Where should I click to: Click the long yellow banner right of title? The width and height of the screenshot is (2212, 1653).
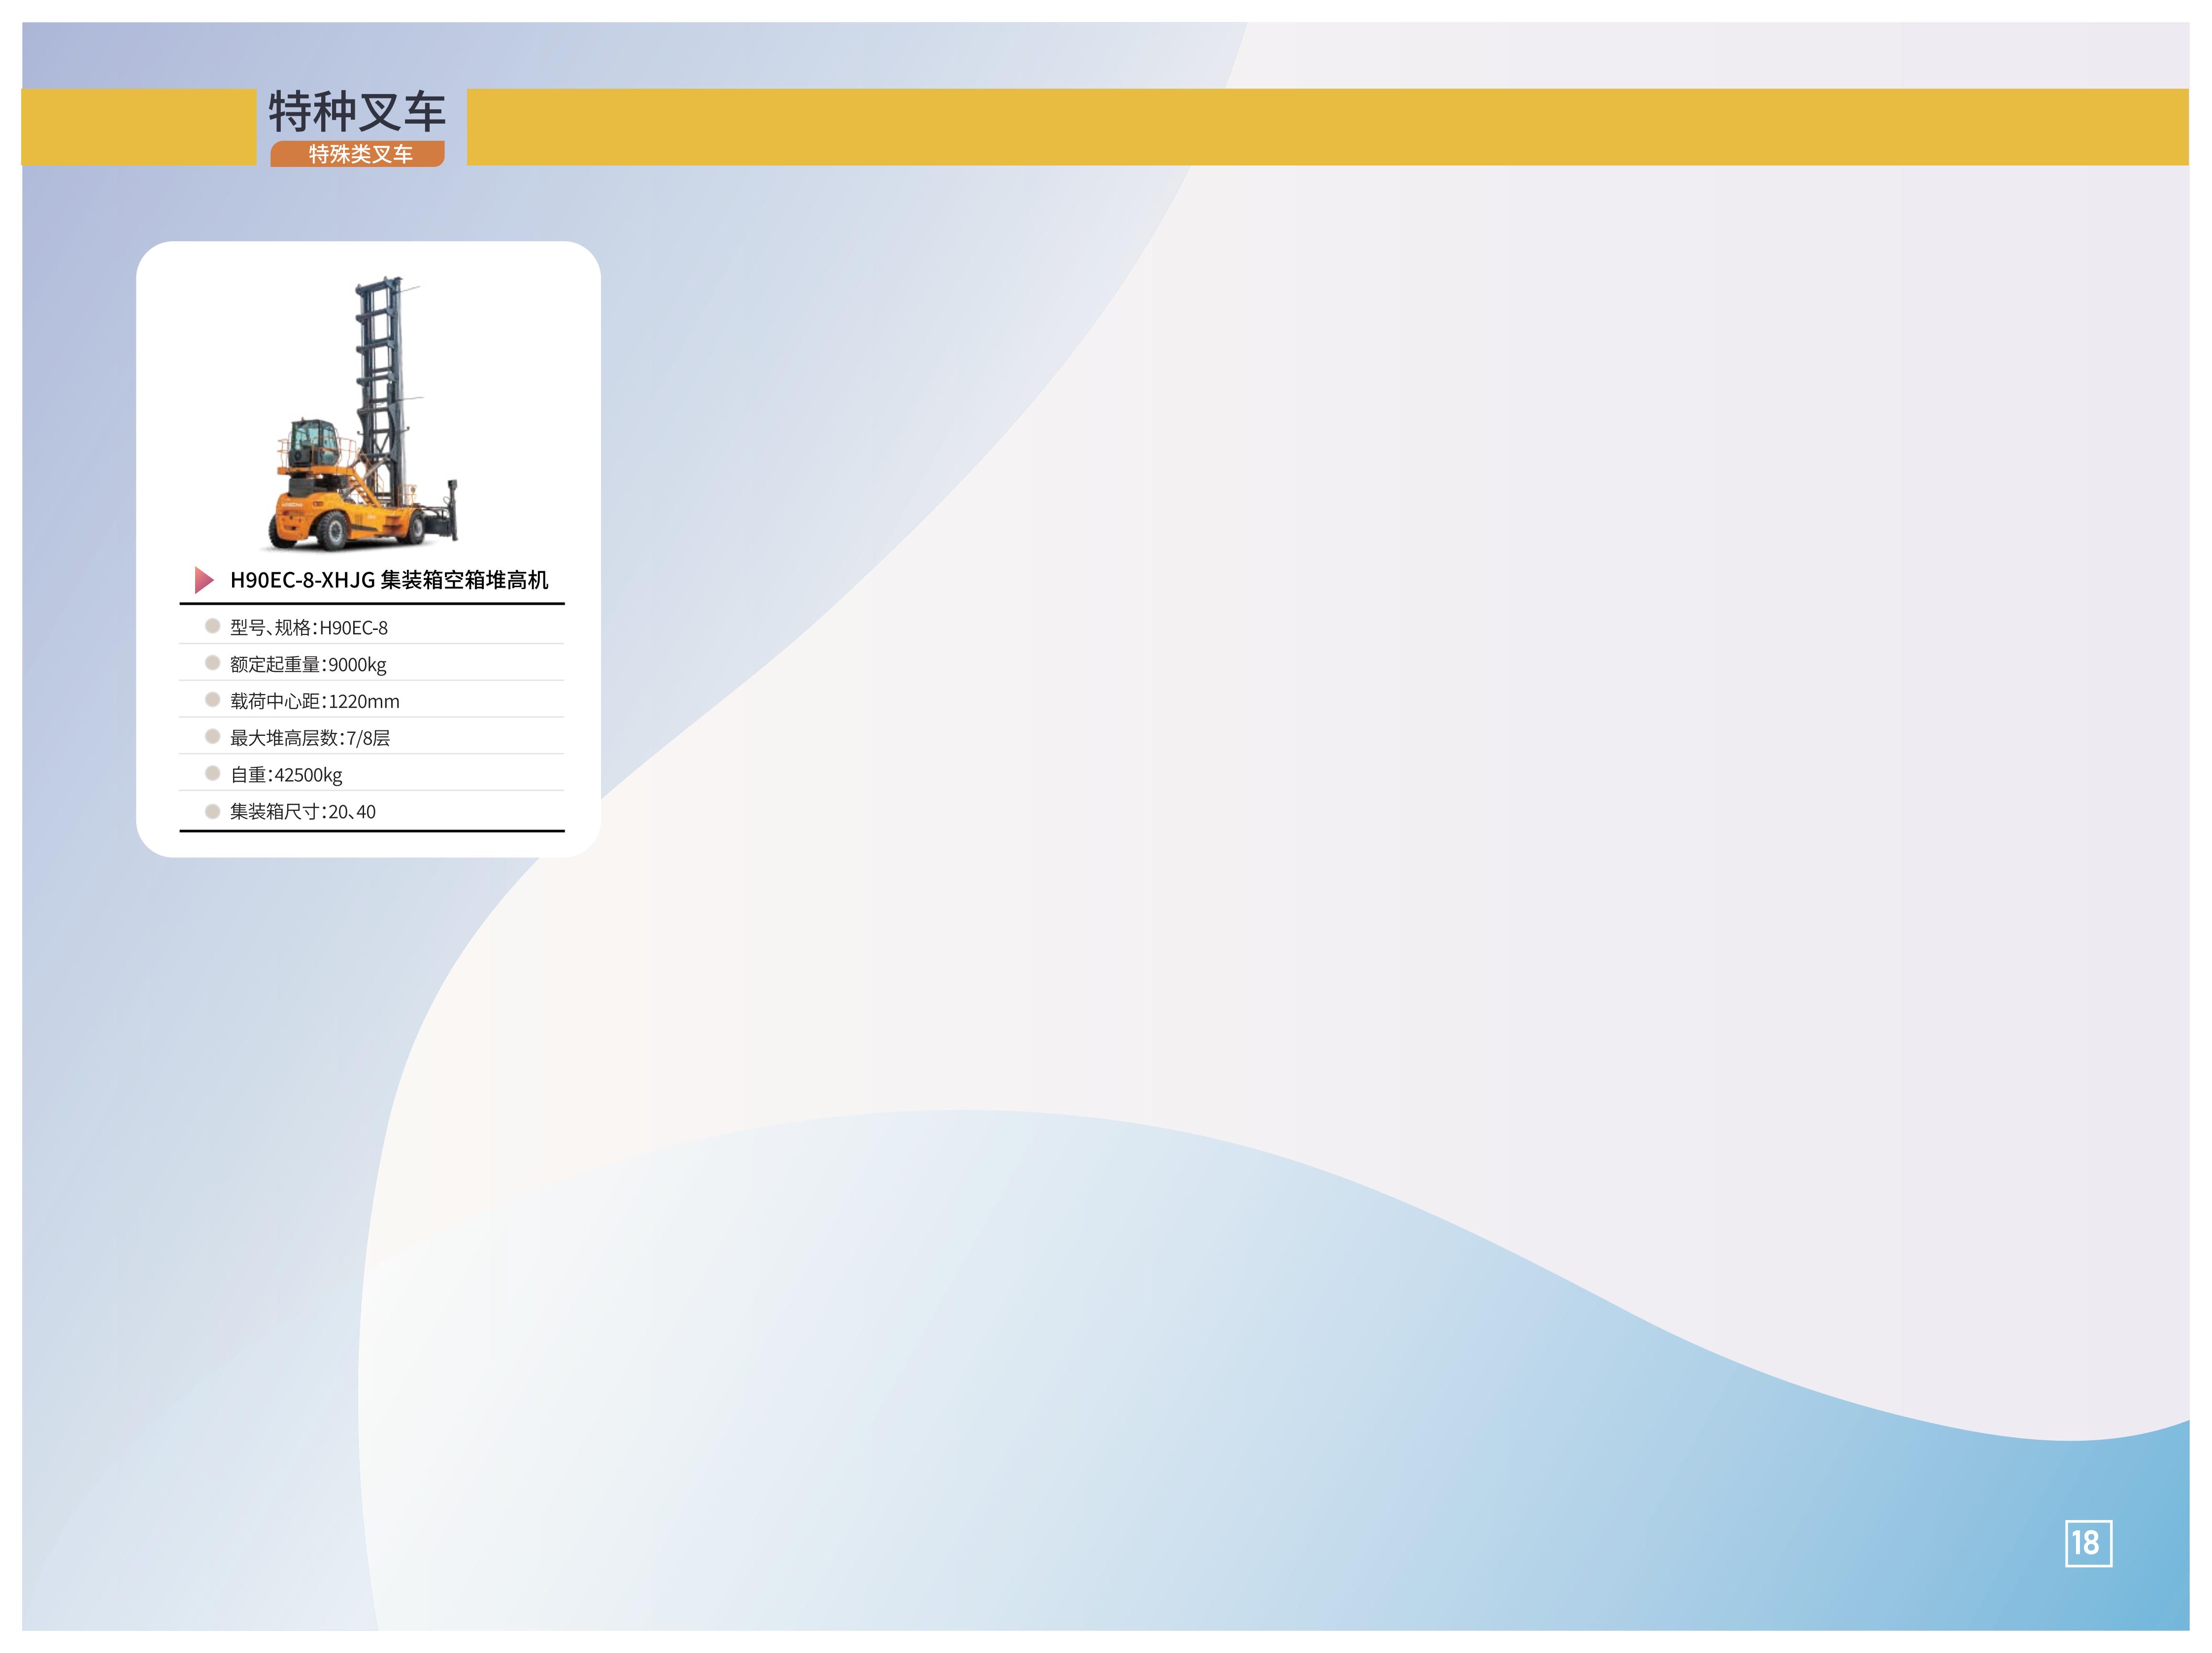point(1327,127)
